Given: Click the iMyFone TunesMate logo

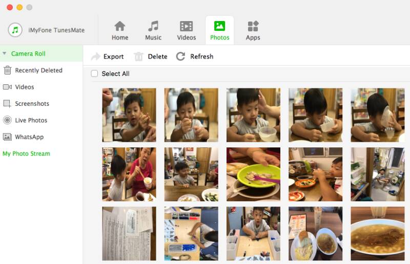Looking at the screenshot, I should click(15, 30).
